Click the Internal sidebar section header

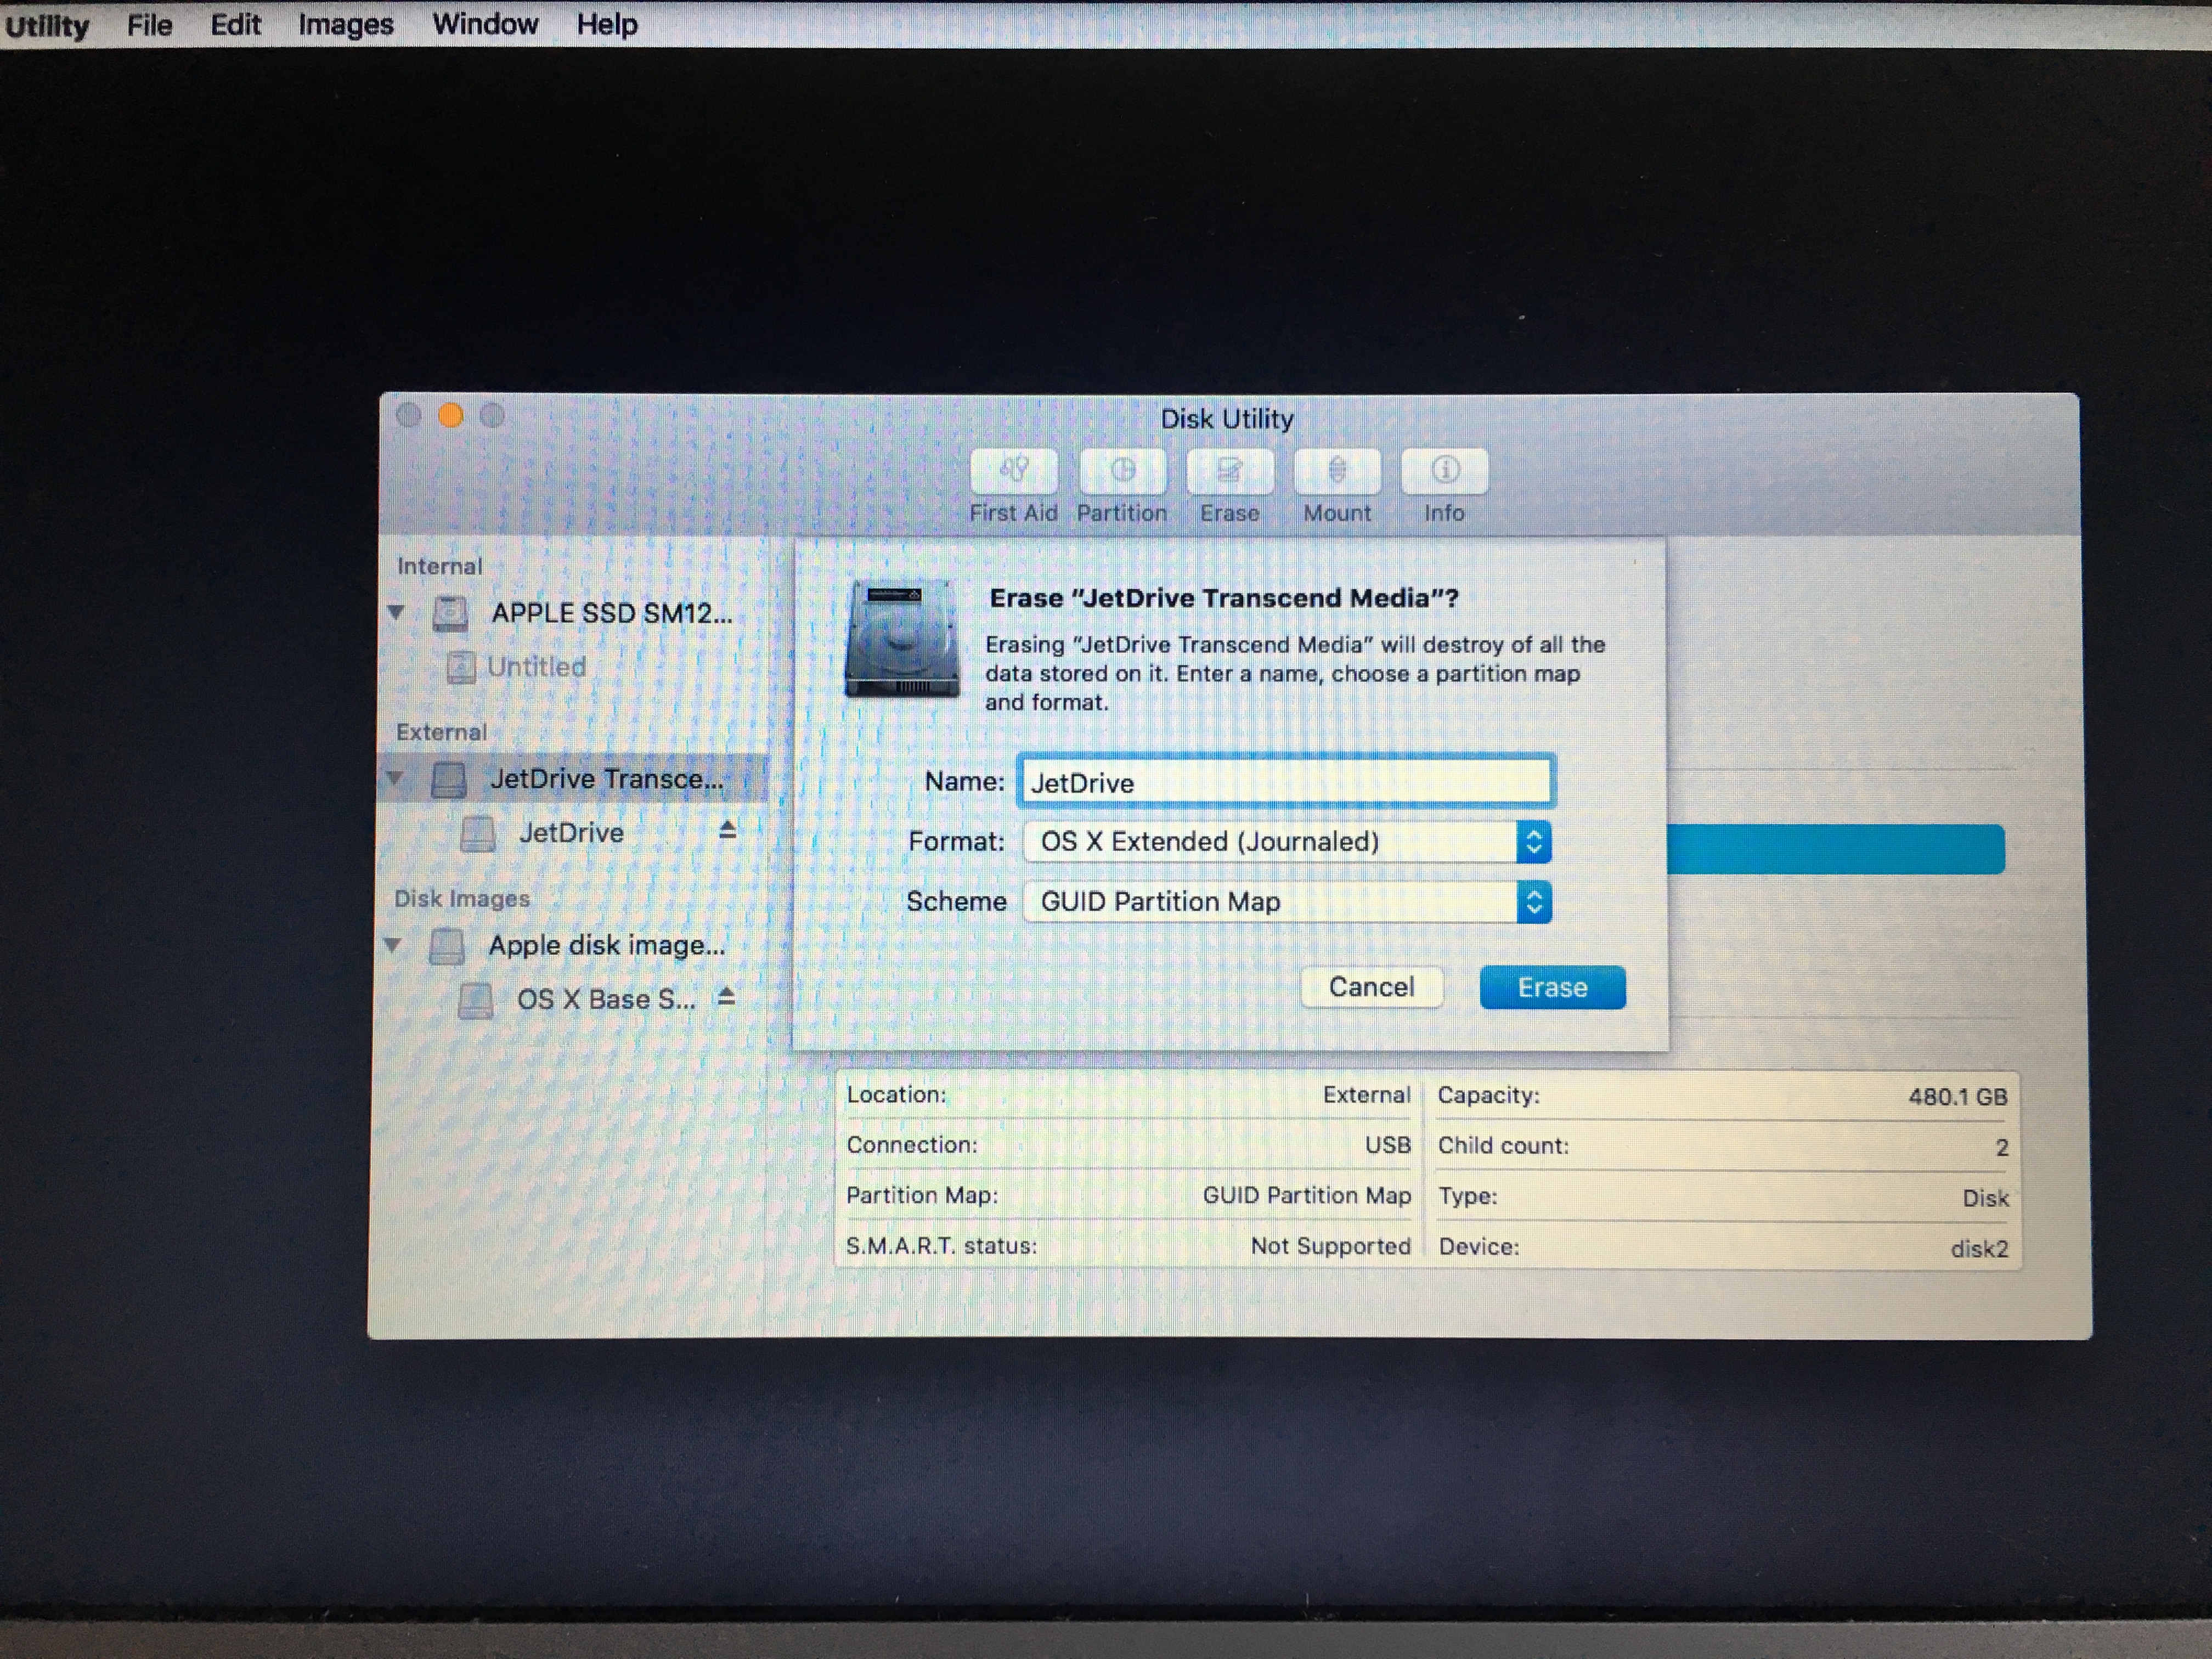coord(439,566)
